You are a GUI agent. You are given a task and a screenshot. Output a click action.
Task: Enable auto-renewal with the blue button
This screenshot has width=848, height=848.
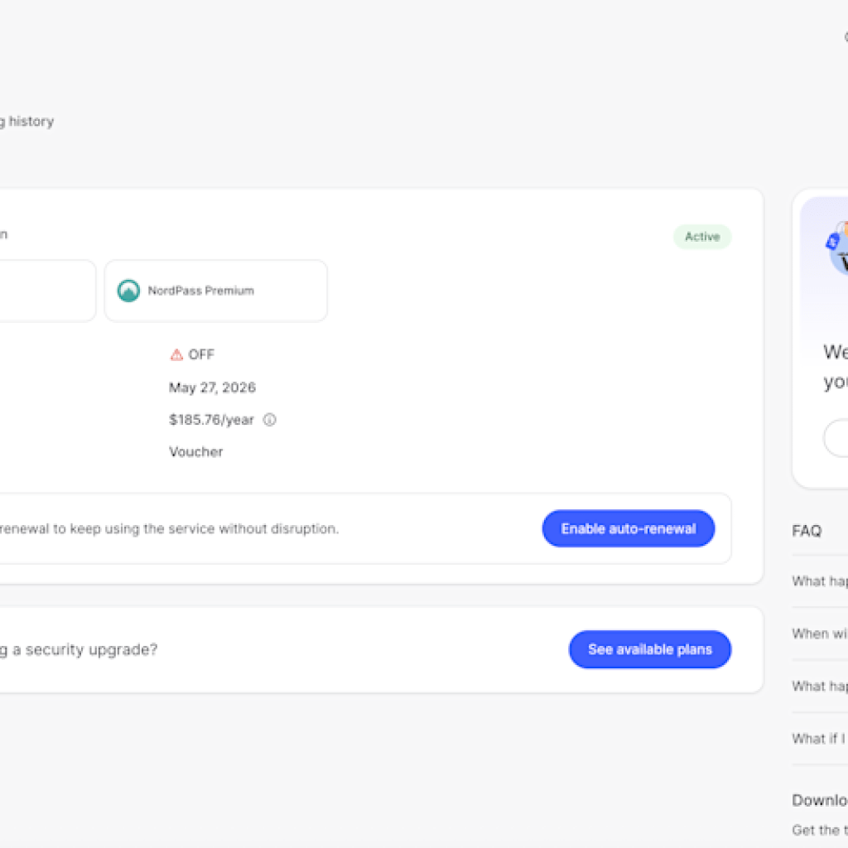pos(628,528)
